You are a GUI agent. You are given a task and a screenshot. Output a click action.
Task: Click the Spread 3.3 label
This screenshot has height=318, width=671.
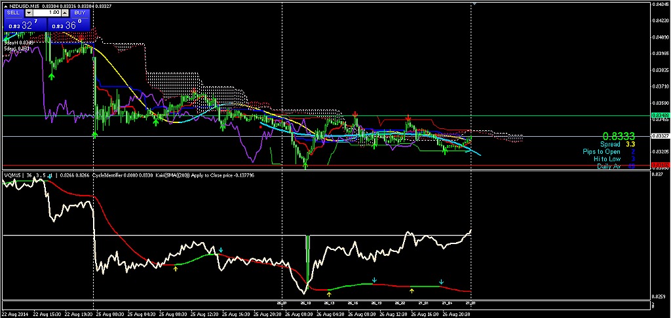[617, 144]
